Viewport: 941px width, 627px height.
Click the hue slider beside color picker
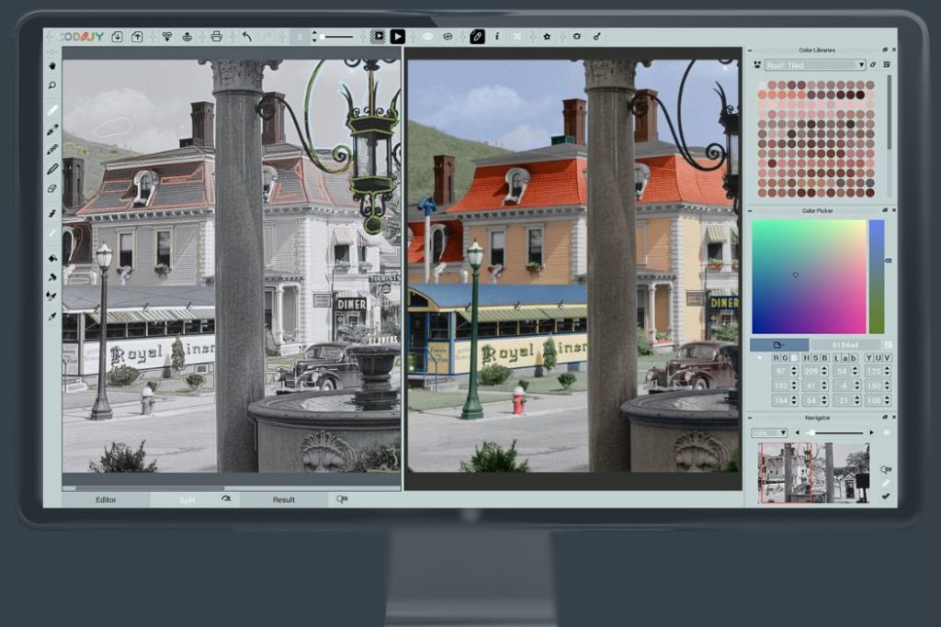point(876,275)
